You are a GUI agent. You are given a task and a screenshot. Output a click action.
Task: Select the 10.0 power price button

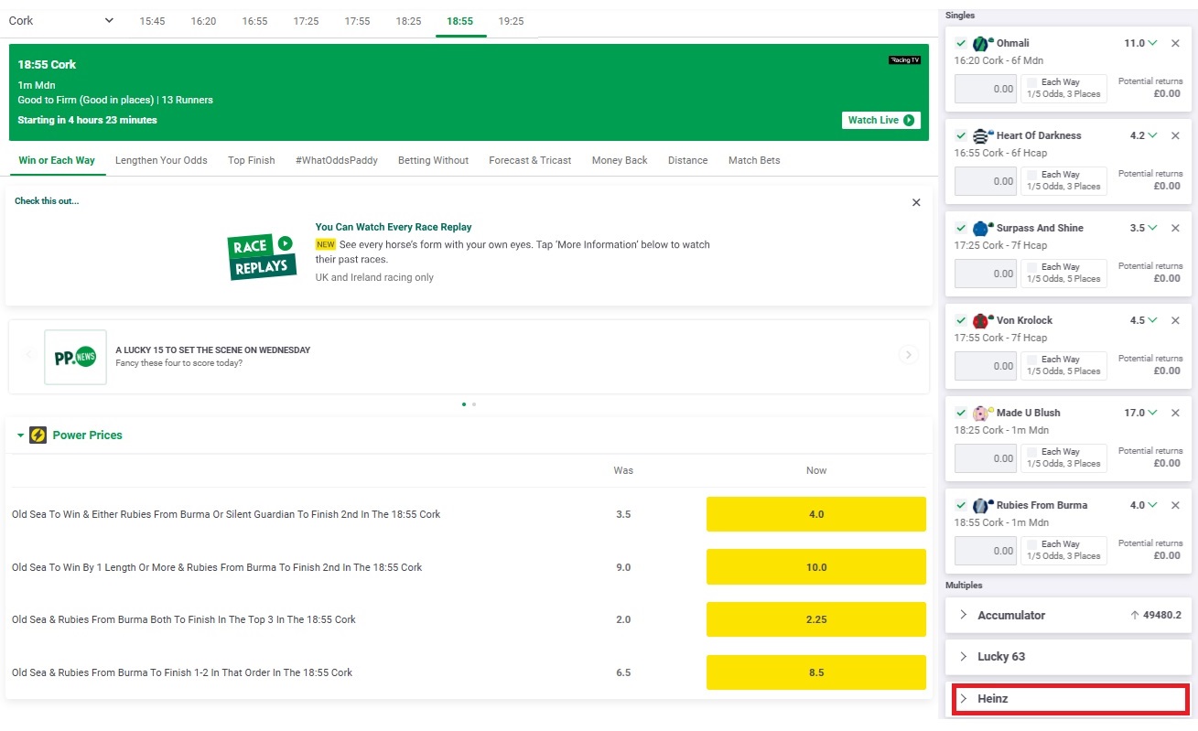[816, 567]
